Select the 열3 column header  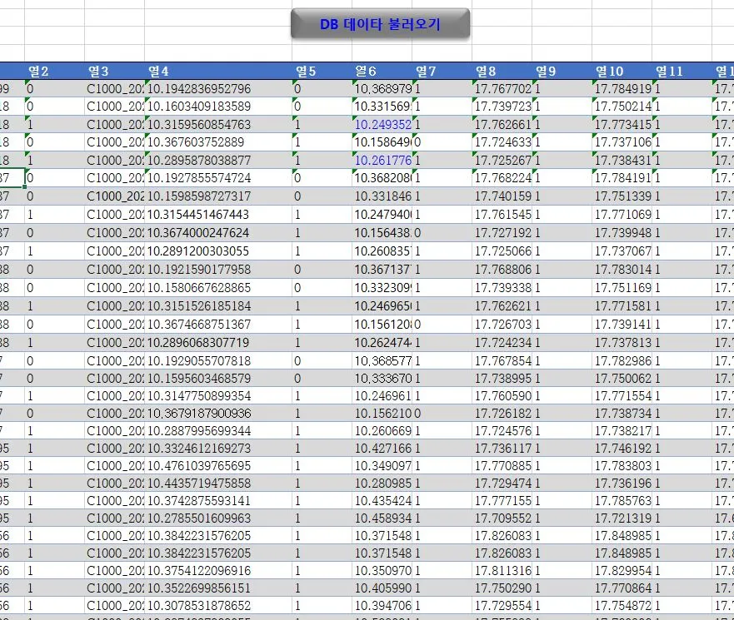[x=115, y=71]
